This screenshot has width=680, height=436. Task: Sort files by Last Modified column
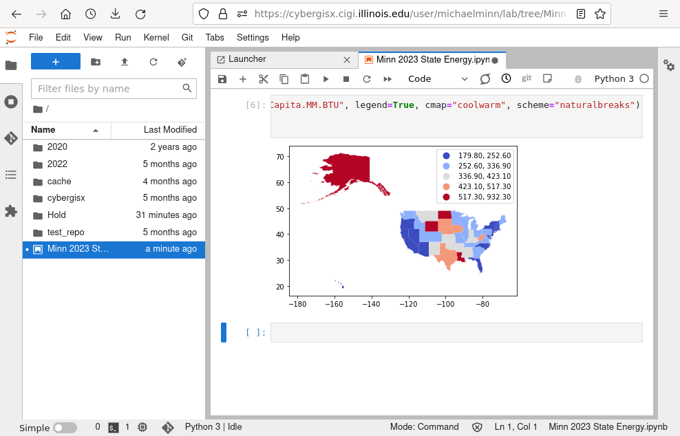pyautogui.click(x=170, y=130)
